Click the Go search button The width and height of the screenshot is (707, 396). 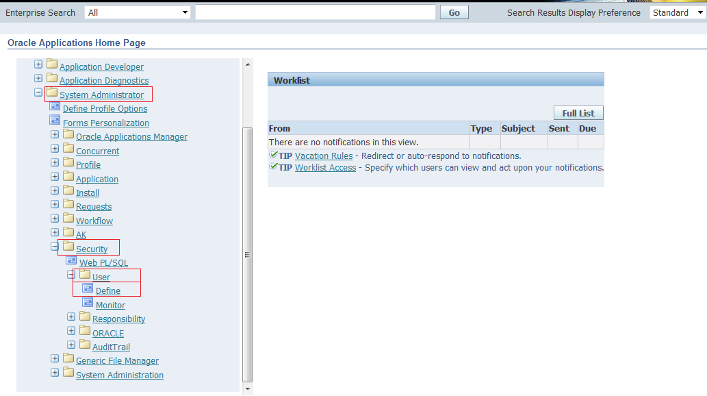coord(453,12)
